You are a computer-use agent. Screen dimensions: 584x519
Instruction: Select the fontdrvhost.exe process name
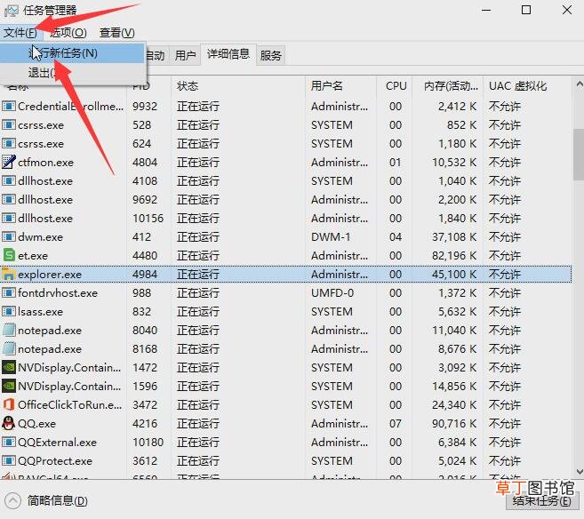pos(58,293)
